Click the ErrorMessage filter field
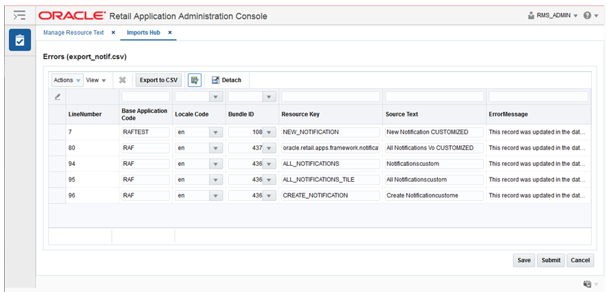 point(538,97)
